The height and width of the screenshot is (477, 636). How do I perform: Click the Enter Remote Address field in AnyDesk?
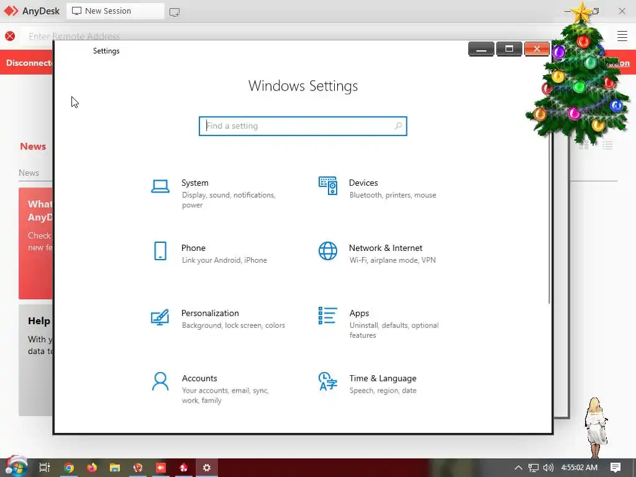pyautogui.click(x=74, y=37)
